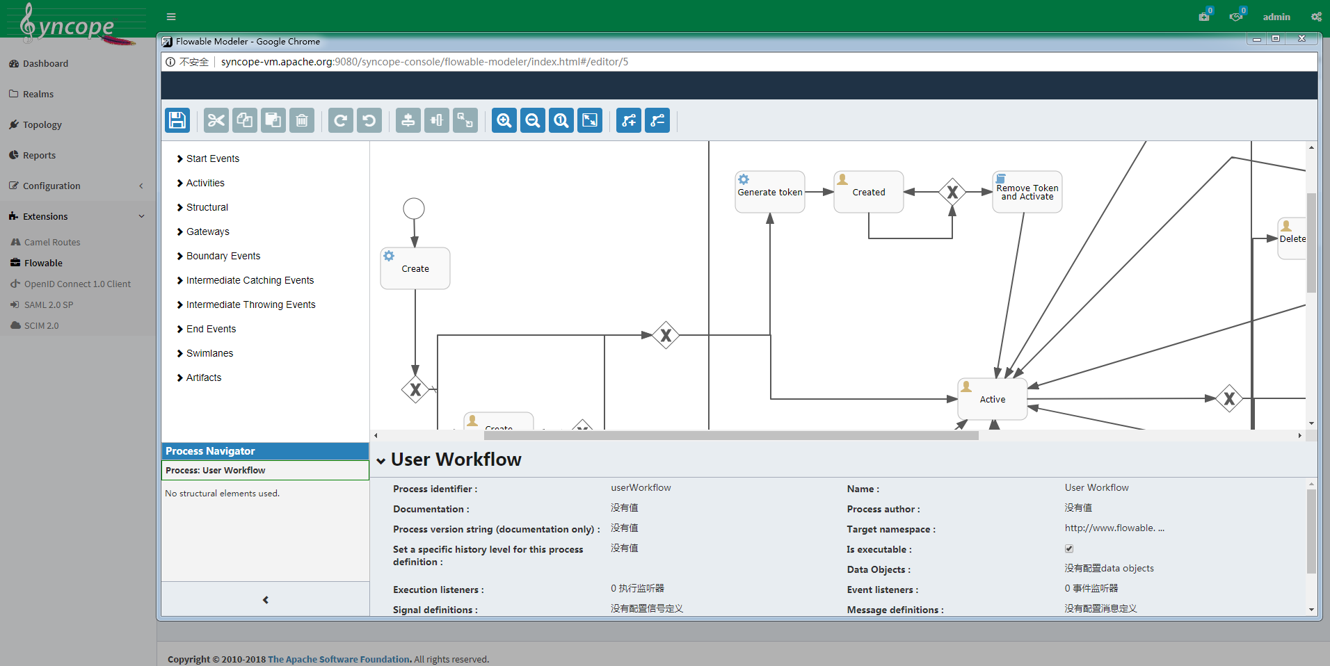Open The Apache Software Foundation link
The width and height of the screenshot is (1330, 666).
point(339,659)
